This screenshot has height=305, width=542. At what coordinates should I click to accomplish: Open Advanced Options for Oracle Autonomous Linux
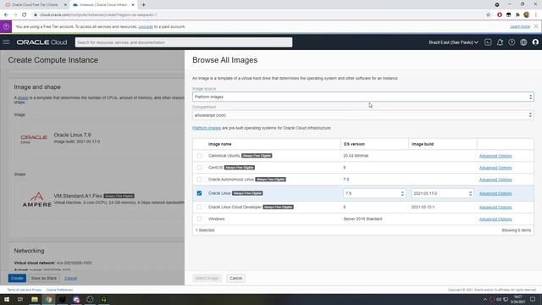495,180
